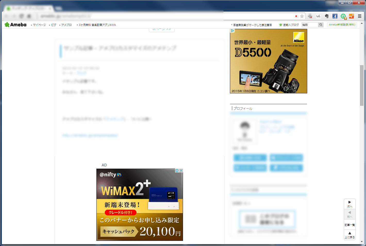This screenshot has height=246, width=366.
Task: Click the 記事一覧 article list button
Action: tap(350, 225)
